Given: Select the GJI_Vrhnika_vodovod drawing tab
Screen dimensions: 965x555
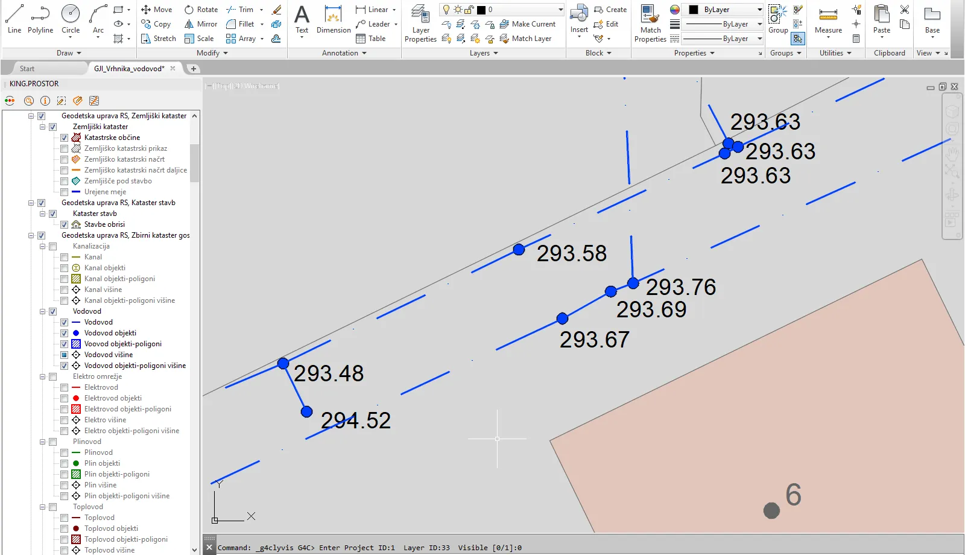Looking at the screenshot, I should pyautogui.click(x=128, y=69).
